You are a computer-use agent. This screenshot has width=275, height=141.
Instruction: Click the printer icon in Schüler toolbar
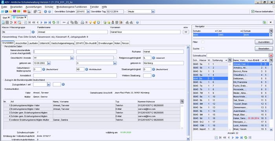82,22
